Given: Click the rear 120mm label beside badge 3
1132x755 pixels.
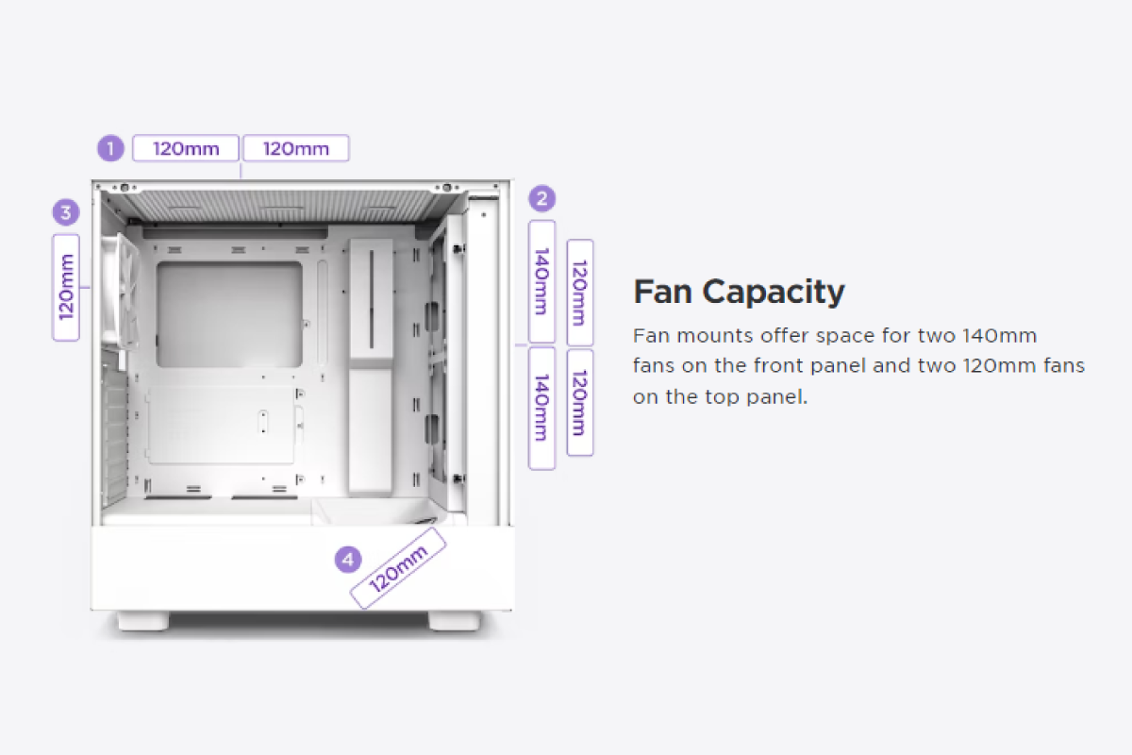Looking at the screenshot, I should (66, 287).
